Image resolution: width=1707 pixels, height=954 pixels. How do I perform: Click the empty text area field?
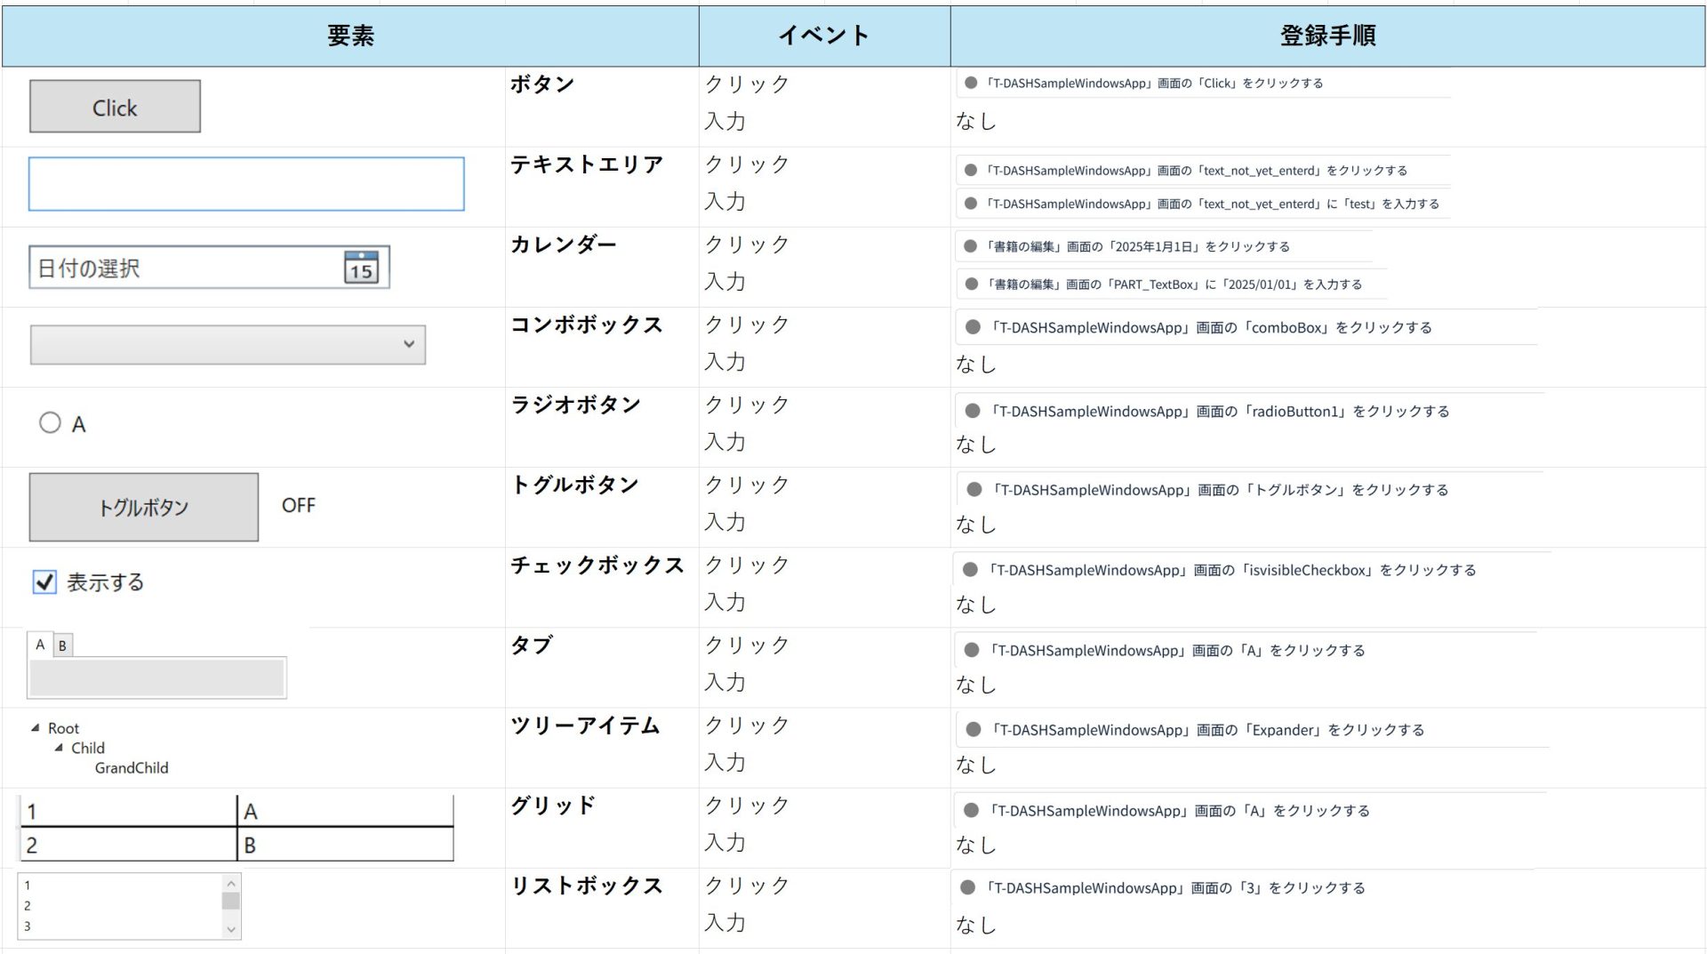[246, 184]
